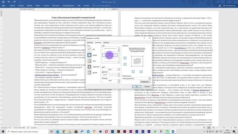Click the page border preview sample
The width and height of the screenshot is (238, 134).
tap(137, 61)
